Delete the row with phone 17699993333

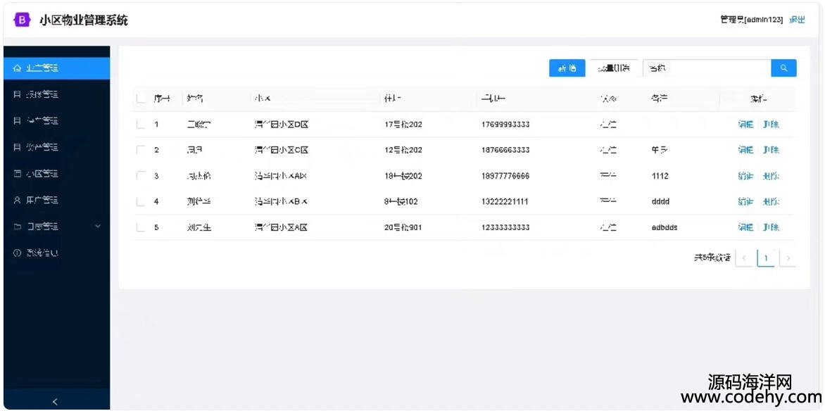click(x=771, y=125)
